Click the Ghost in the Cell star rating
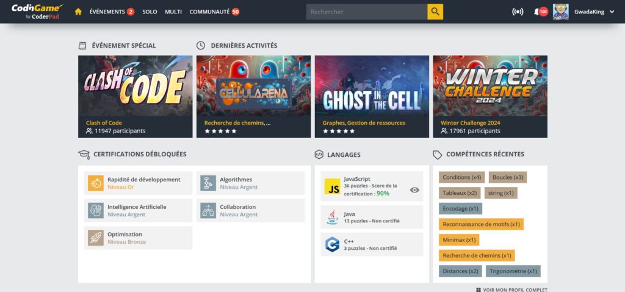Image resolution: width=625 pixels, height=292 pixels. [339, 131]
